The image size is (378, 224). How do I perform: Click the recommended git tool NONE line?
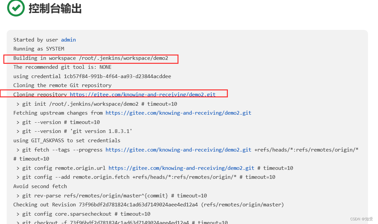point(62,67)
